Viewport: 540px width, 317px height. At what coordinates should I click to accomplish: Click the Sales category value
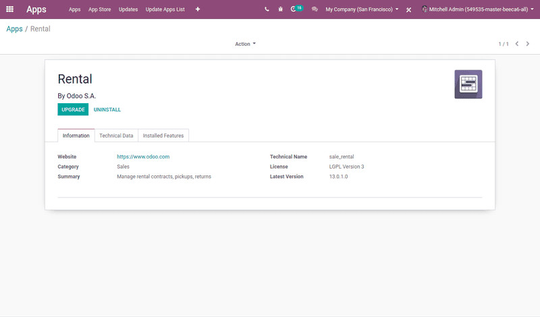[x=123, y=167]
